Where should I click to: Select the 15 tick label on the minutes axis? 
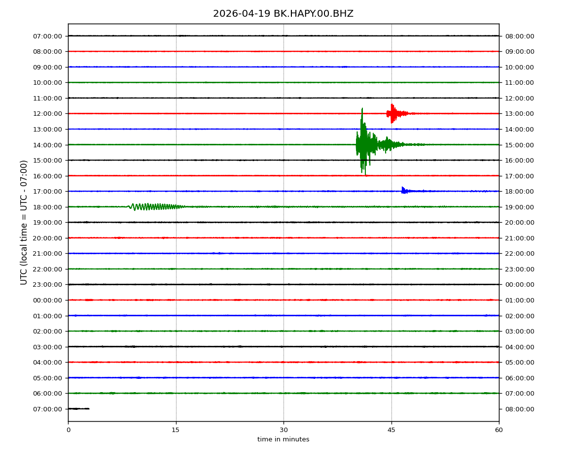pos(176,430)
